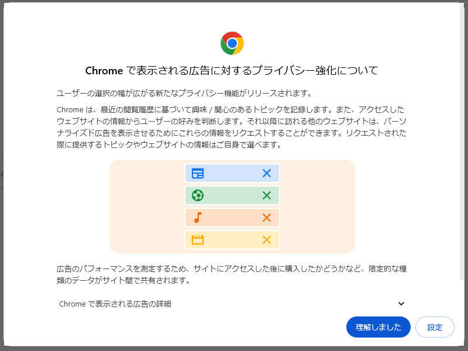Viewport: 468px width, 351px height.
Task: Remove the sports topic with its green X
Action: (x=267, y=195)
